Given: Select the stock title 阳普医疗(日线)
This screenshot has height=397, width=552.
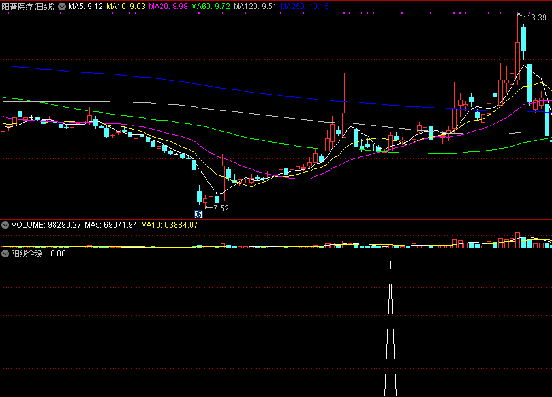Looking at the screenshot, I should click(28, 7).
